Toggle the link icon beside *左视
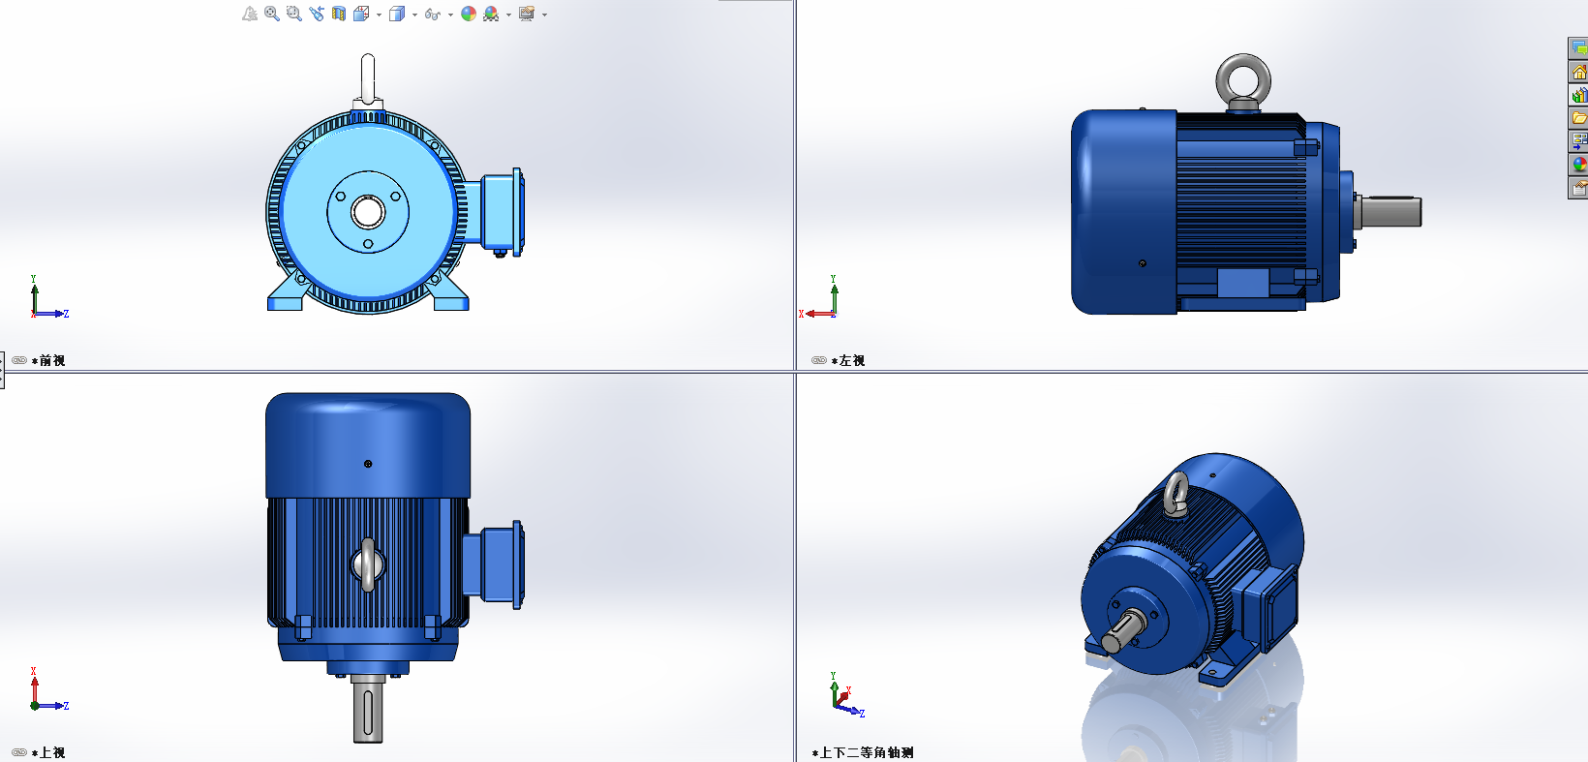 click(819, 360)
